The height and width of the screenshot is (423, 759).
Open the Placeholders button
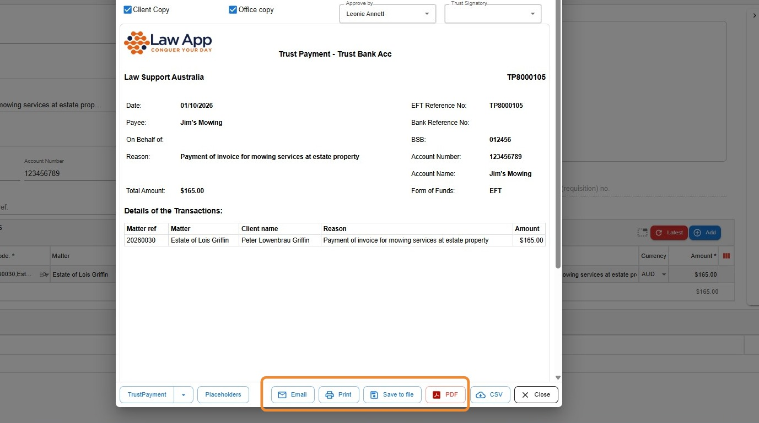click(223, 395)
